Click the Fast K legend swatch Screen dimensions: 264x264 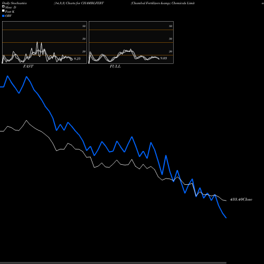pyautogui.click(x=3, y=11)
